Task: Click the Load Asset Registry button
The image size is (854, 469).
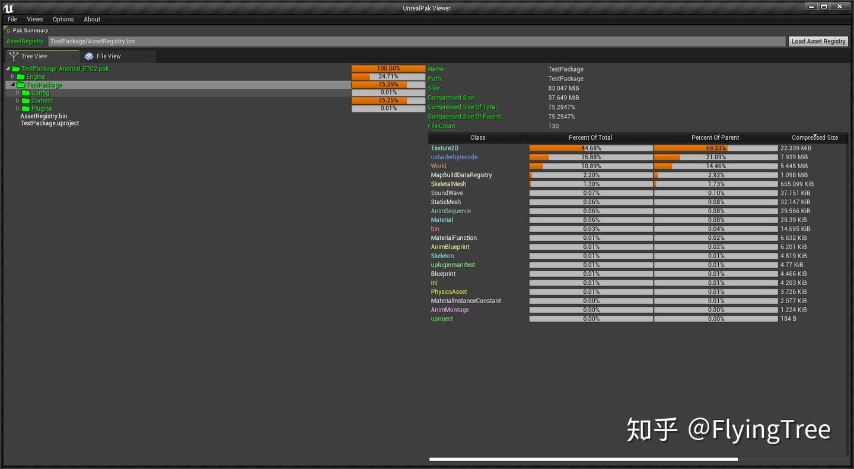Action: pos(818,41)
